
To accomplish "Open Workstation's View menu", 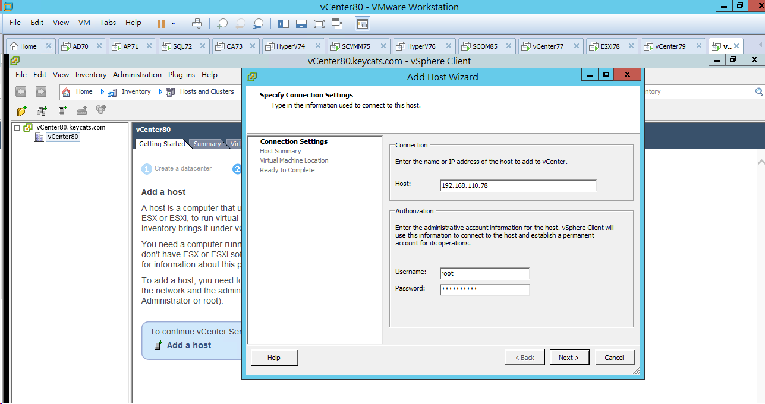I will (x=61, y=23).
